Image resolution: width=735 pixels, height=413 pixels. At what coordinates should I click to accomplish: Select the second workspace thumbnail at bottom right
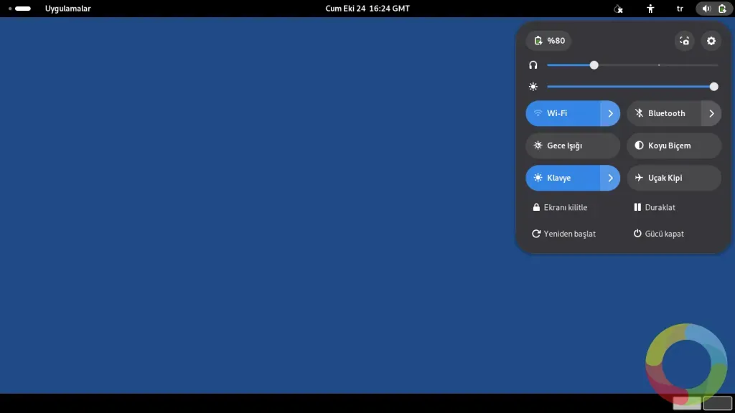click(x=718, y=403)
